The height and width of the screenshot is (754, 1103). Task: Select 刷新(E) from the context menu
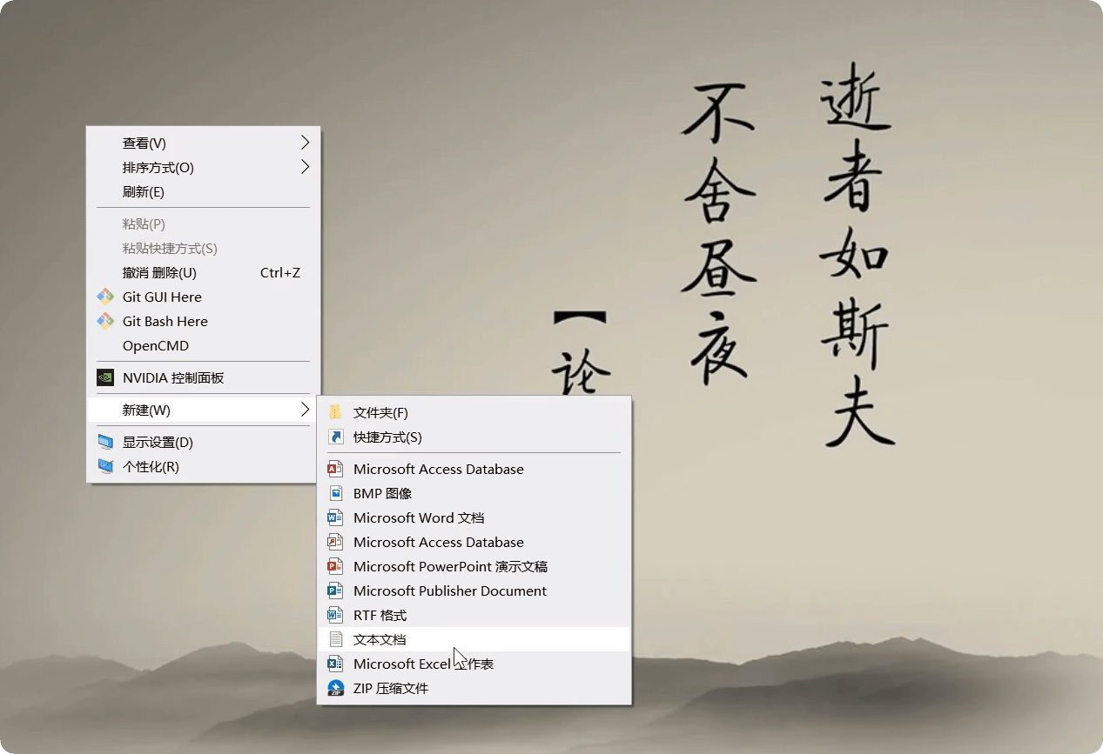point(144,191)
